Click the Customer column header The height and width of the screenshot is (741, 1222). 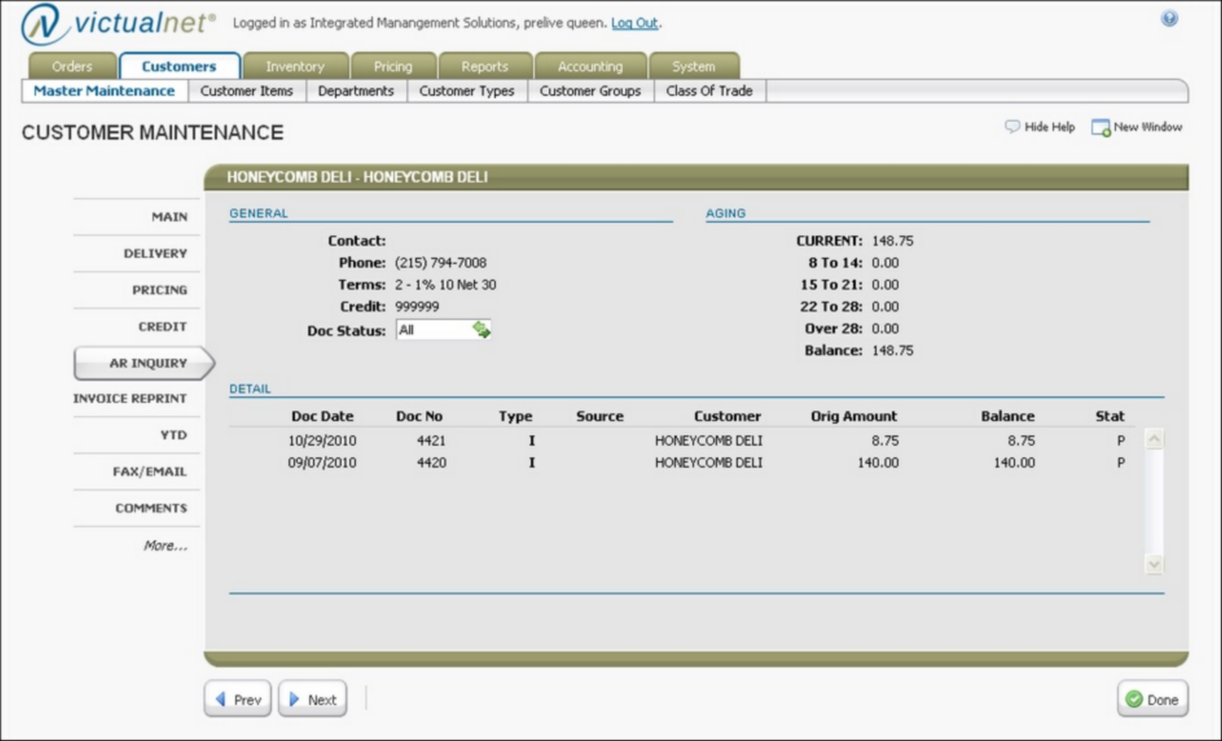(727, 416)
